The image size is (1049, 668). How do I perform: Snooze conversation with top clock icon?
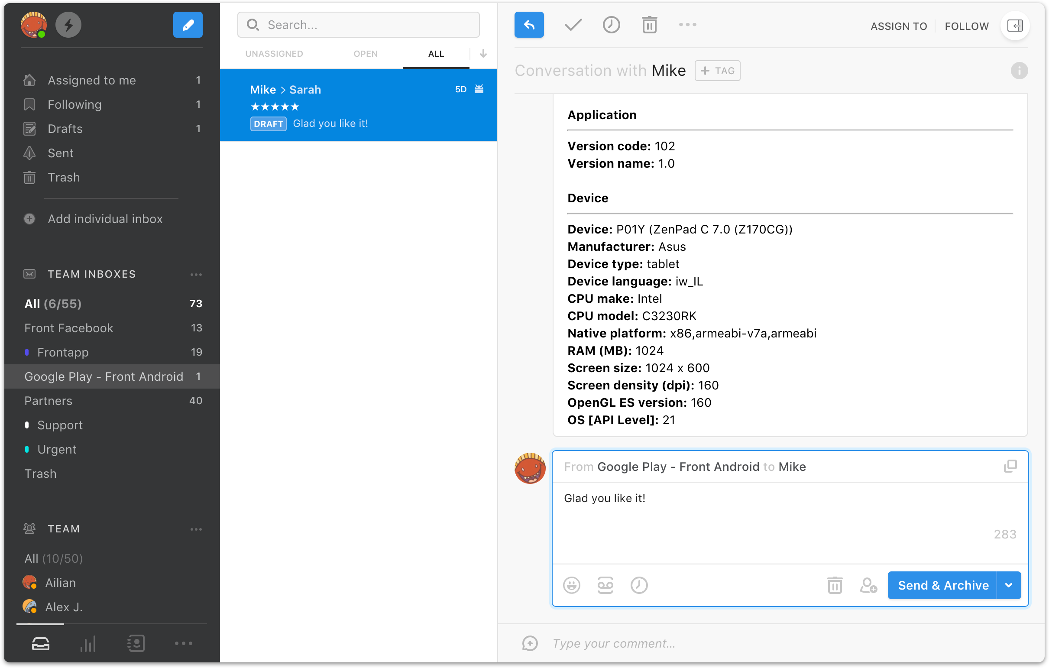pyautogui.click(x=611, y=25)
